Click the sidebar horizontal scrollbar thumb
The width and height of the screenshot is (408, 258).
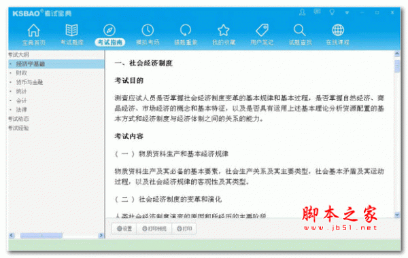[41, 236]
